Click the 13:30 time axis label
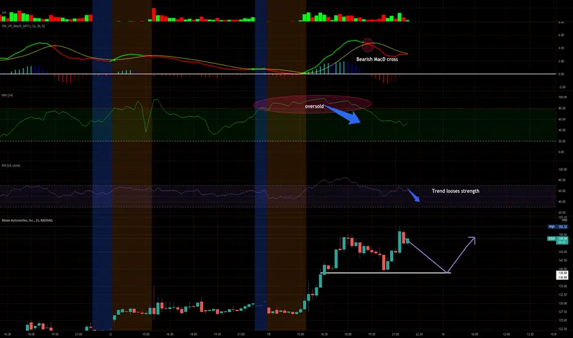The image size is (573, 338). (x=530, y=334)
